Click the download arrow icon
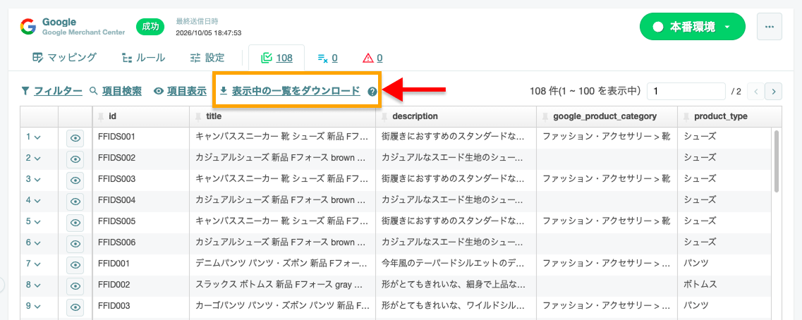 coord(224,91)
